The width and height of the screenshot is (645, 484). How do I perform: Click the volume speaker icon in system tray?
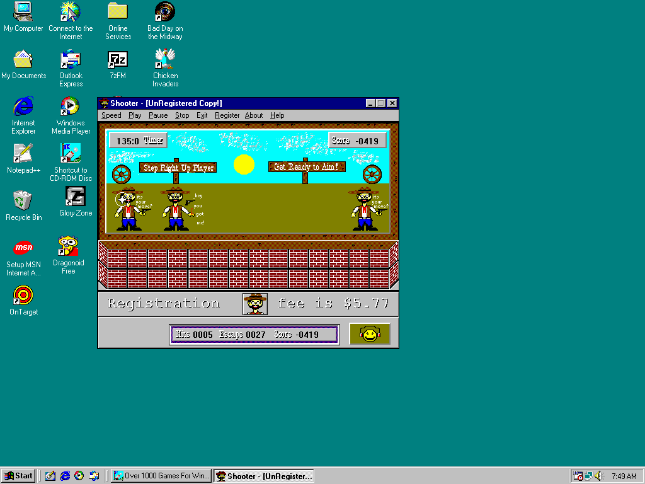click(x=598, y=476)
